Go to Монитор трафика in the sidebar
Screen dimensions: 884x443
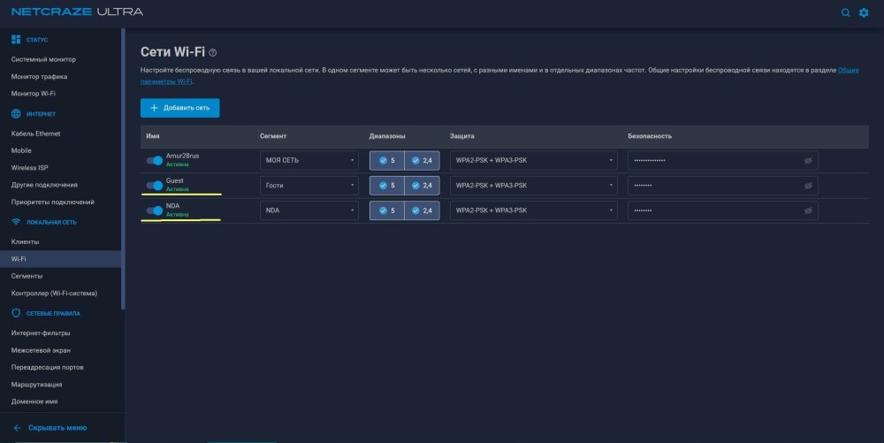[x=39, y=77]
